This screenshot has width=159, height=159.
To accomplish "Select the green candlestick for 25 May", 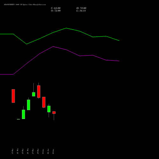I will click(x=24, y=114).
